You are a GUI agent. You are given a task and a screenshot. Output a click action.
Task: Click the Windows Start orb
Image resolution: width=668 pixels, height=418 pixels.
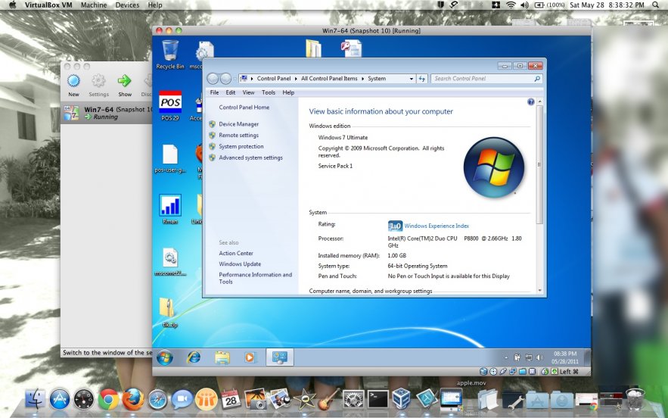[165, 357]
